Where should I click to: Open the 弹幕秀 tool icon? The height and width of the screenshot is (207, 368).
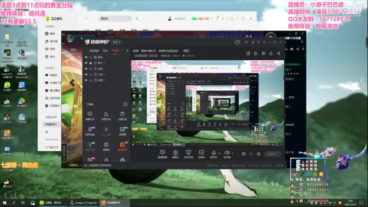pyautogui.click(x=106, y=146)
